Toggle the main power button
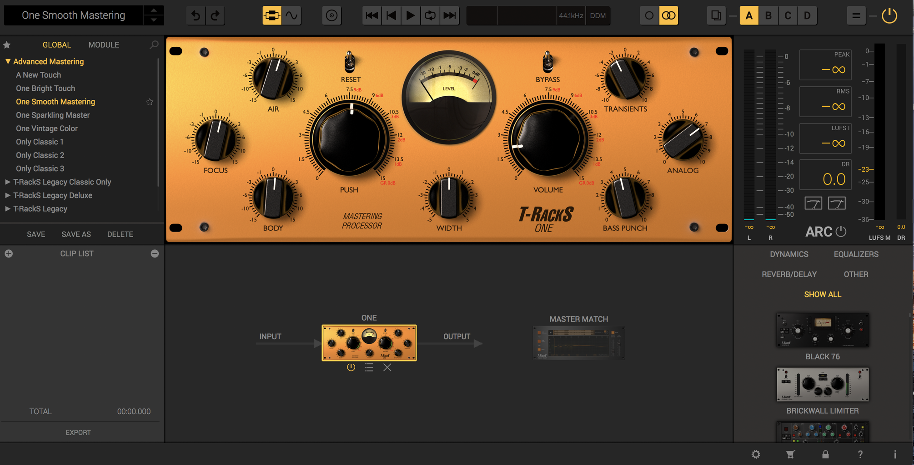The width and height of the screenshot is (914, 465). click(x=889, y=16)
